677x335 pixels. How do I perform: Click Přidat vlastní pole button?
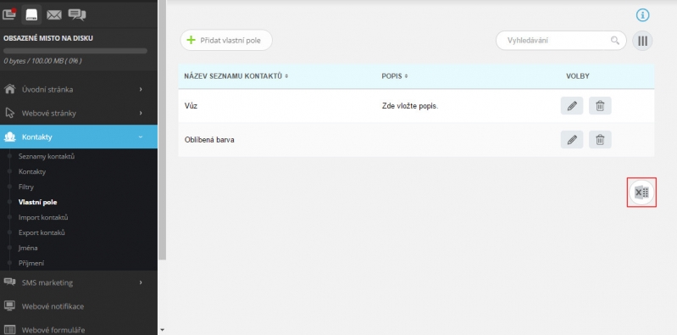pyautogui.click(x=226, y=40)
